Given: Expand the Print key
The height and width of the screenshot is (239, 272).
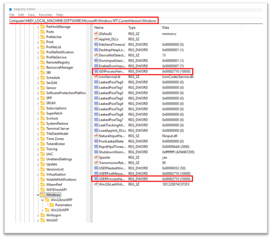Looking at the screenshot, I should pyautogui.click(x=38, y=42).
